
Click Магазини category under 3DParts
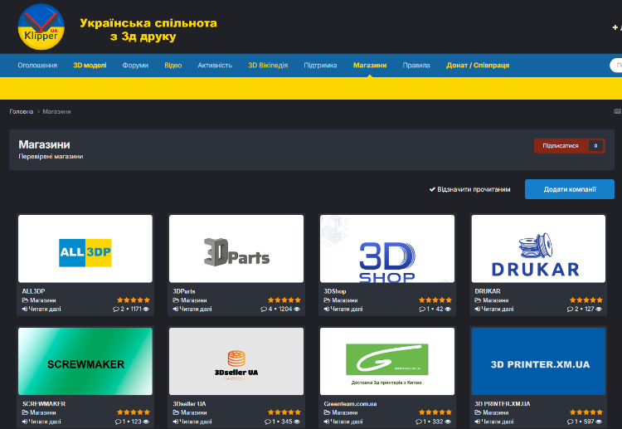click(x=193, y=300)
